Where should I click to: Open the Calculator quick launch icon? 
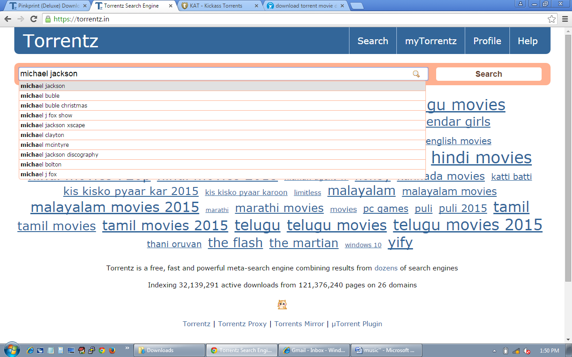click(x=61, y=350)
